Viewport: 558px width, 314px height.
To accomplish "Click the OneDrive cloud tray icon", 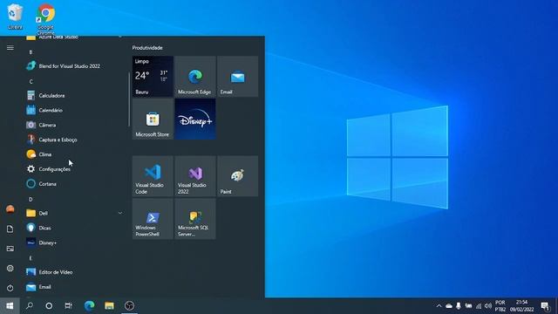I will (x=449, y=306).
